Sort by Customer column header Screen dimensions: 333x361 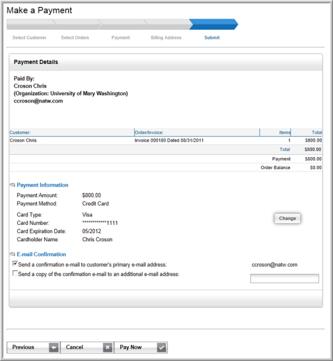[20, 133]
